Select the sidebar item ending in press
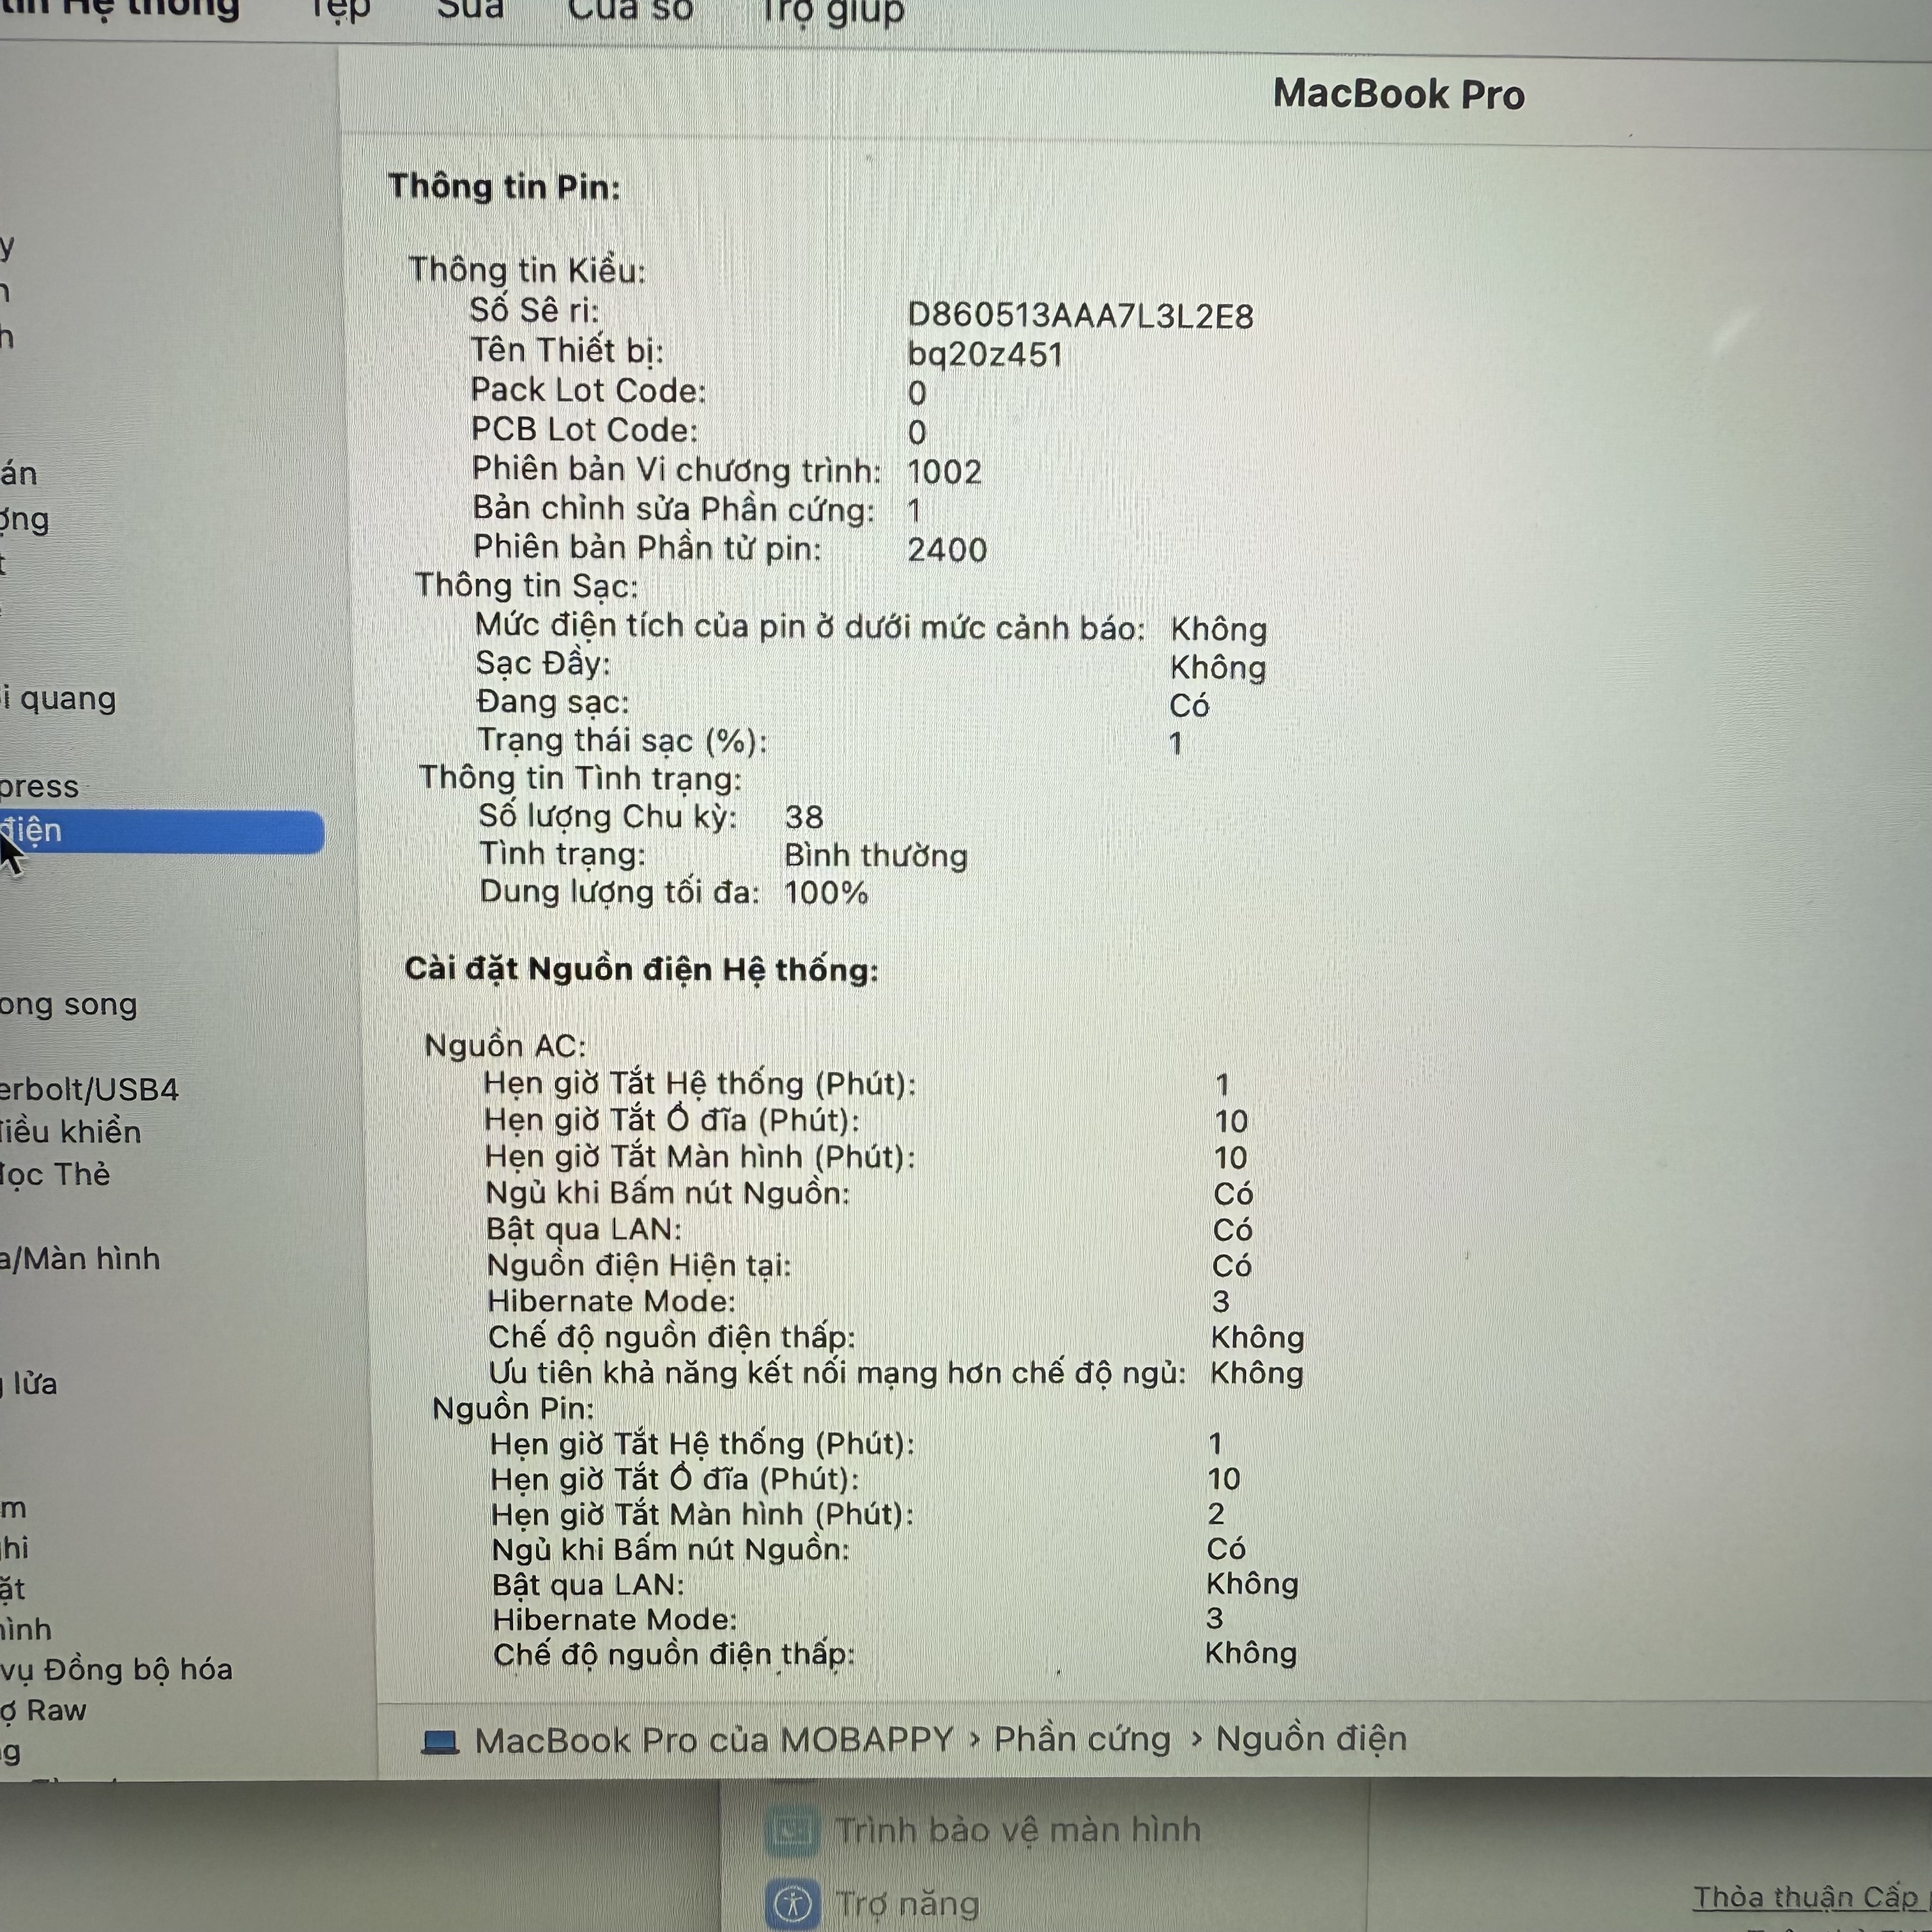Image resolution: width=1932 pixels, height=1932 pixels. coord(39,787)
